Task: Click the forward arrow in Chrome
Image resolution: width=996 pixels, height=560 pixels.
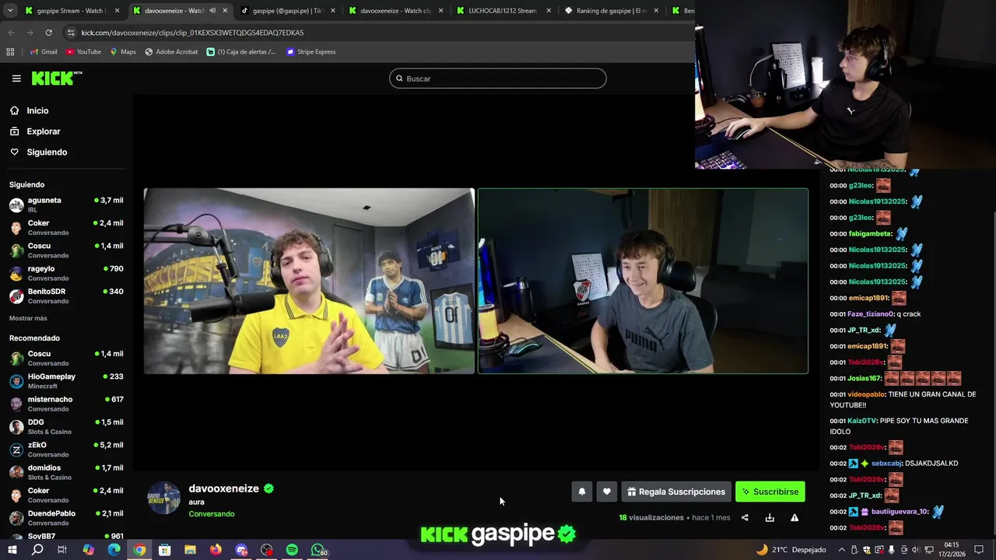Action: click(x=30, y=33)
